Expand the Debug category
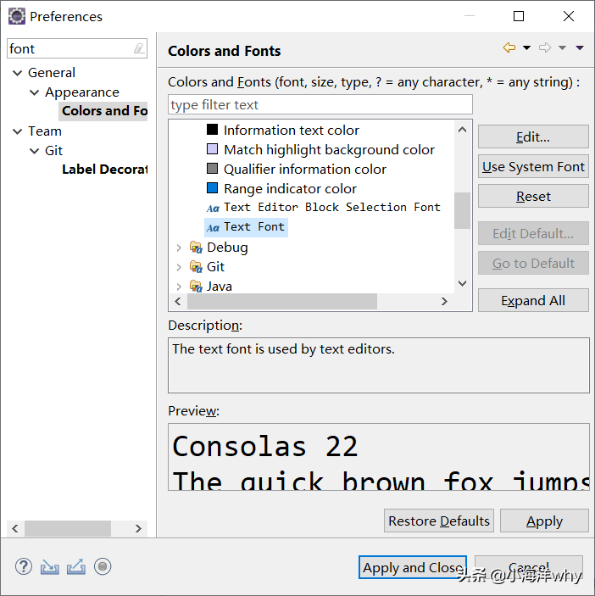The image size is (595, 596). click(x=179, y=248)
